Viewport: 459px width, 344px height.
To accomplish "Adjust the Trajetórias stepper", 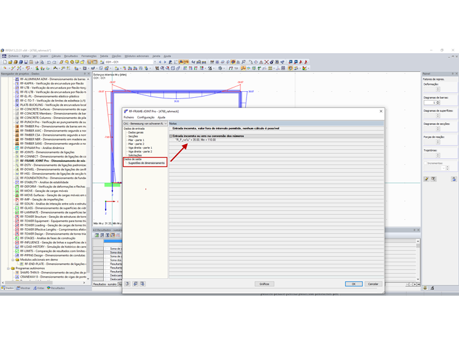I will tap(438, 155).
